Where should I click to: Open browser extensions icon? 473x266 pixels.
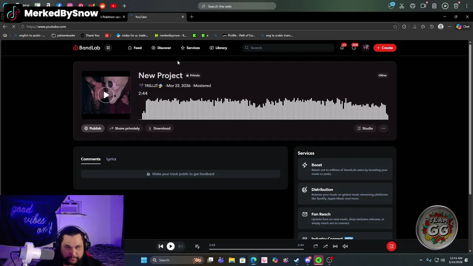[404, 27]
